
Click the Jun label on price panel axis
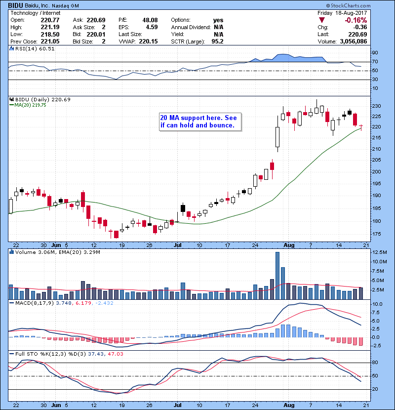[56, 246]
